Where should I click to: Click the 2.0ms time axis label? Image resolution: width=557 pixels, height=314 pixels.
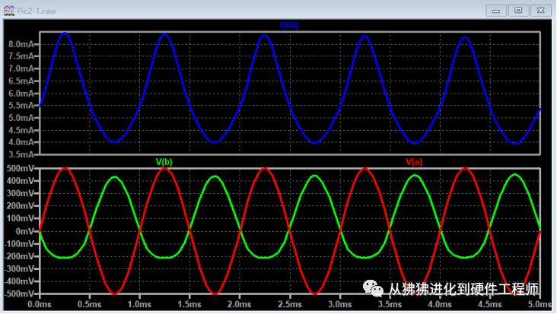pyautogui.click(x=240, y=304)
